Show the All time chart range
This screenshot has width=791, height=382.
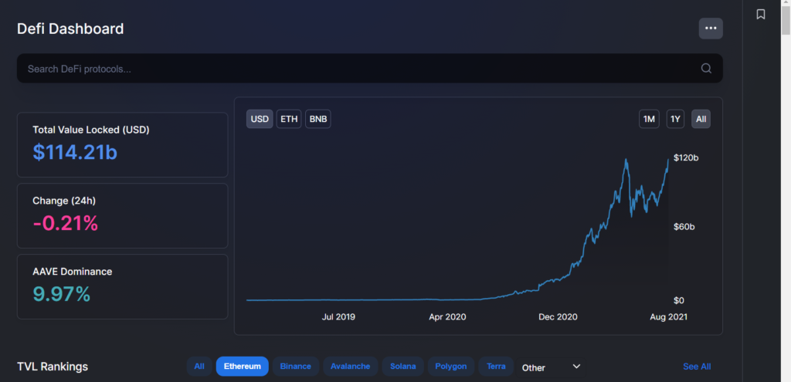[x=701, y=119]
